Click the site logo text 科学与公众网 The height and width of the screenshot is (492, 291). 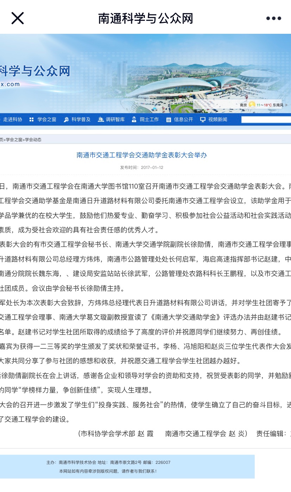pos(34,71)
